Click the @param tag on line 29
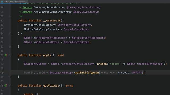 27,12
